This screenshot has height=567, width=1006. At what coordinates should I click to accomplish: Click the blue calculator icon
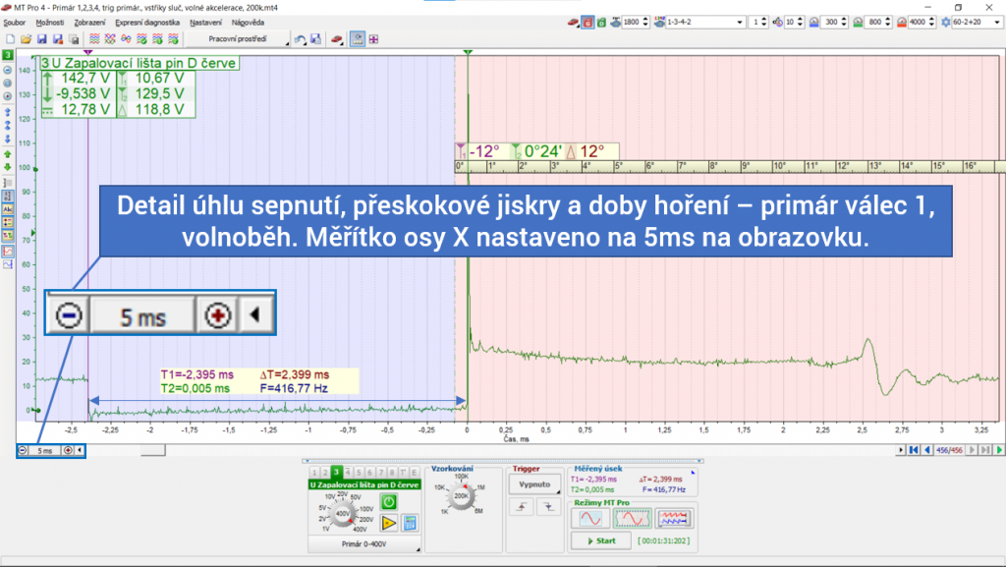(x=411, y=523)
